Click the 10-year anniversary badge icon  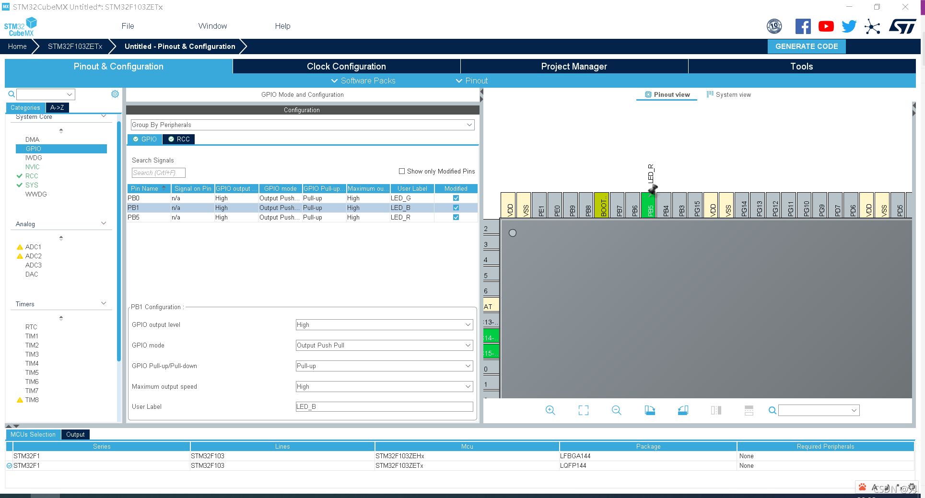point(774,26)
